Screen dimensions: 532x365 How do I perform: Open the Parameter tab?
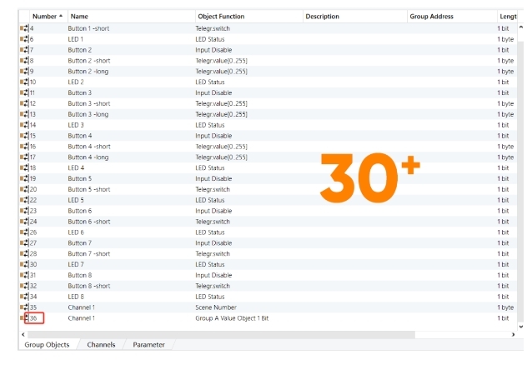[148, 344]
